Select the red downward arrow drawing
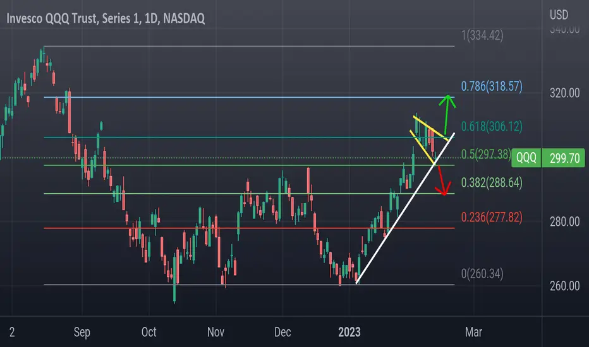Viewport: 589px width, 347px height. pyautogui.click(x=442, y=180)
